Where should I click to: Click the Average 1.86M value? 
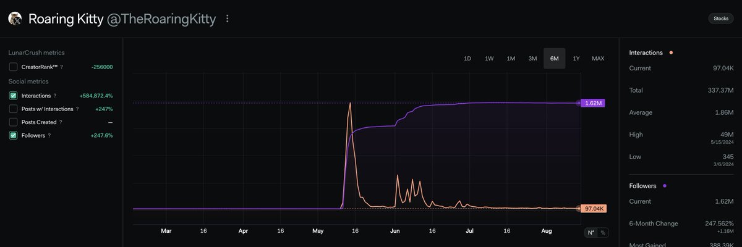(723, 112)
